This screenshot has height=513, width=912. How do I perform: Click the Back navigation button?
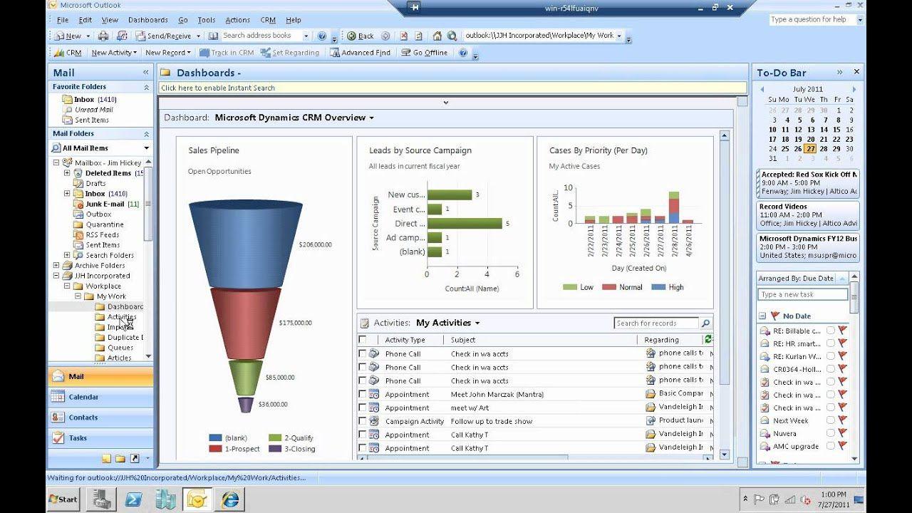coord(361,36)
